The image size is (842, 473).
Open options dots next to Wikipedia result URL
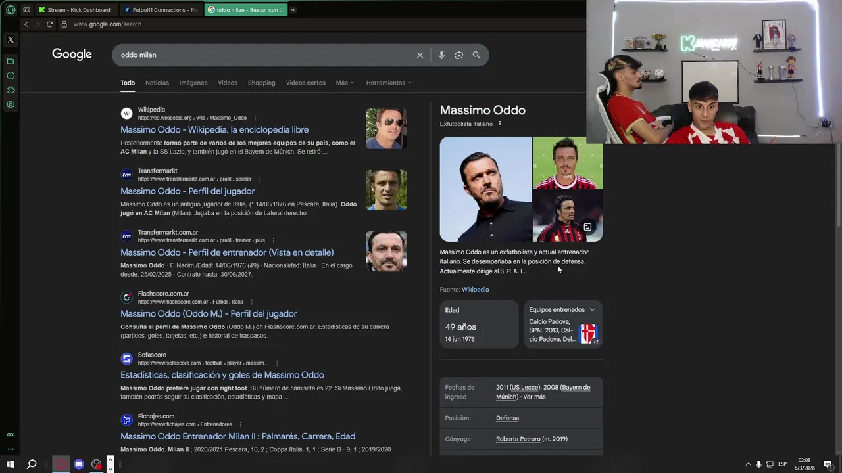click(x=255, y=118)
